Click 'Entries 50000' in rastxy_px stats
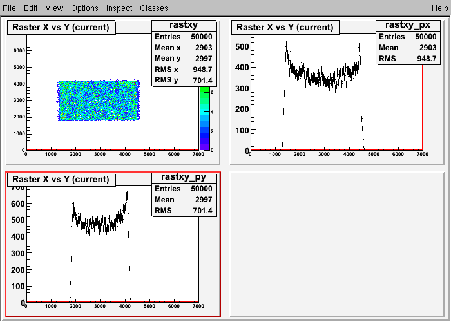Screen dimensions: 451x322 (408, 37)
